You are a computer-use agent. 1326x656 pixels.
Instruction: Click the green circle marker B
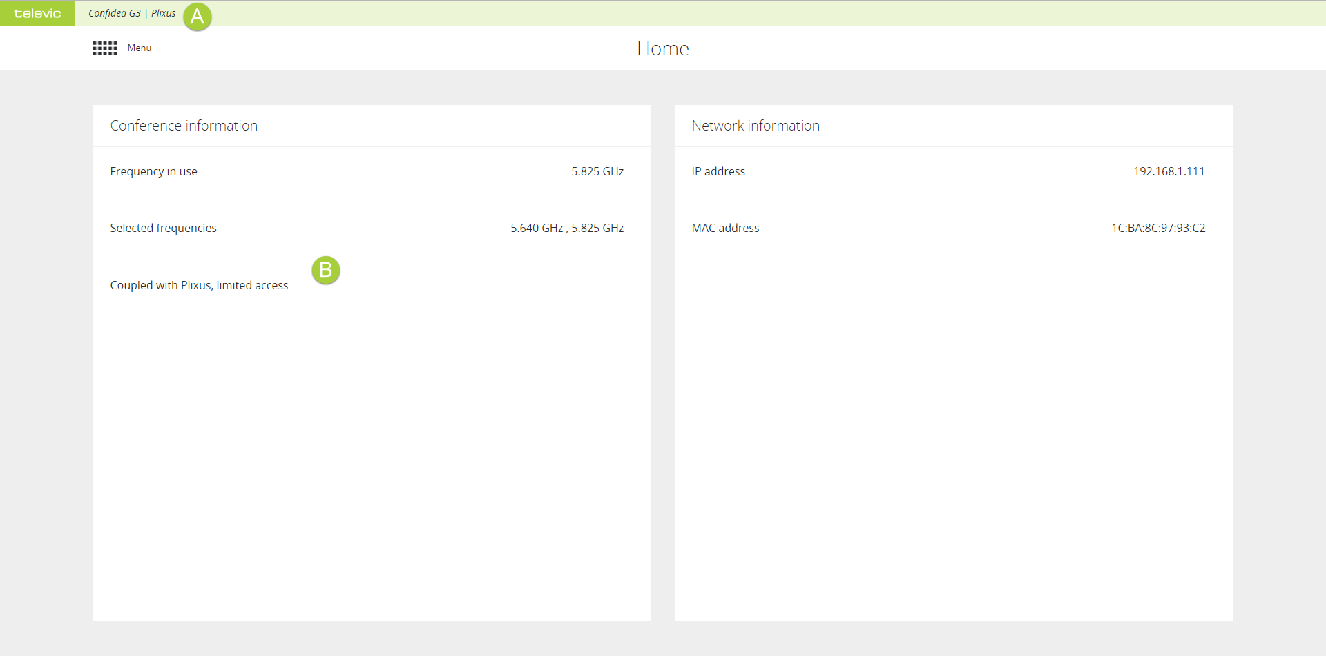(325, 270)
